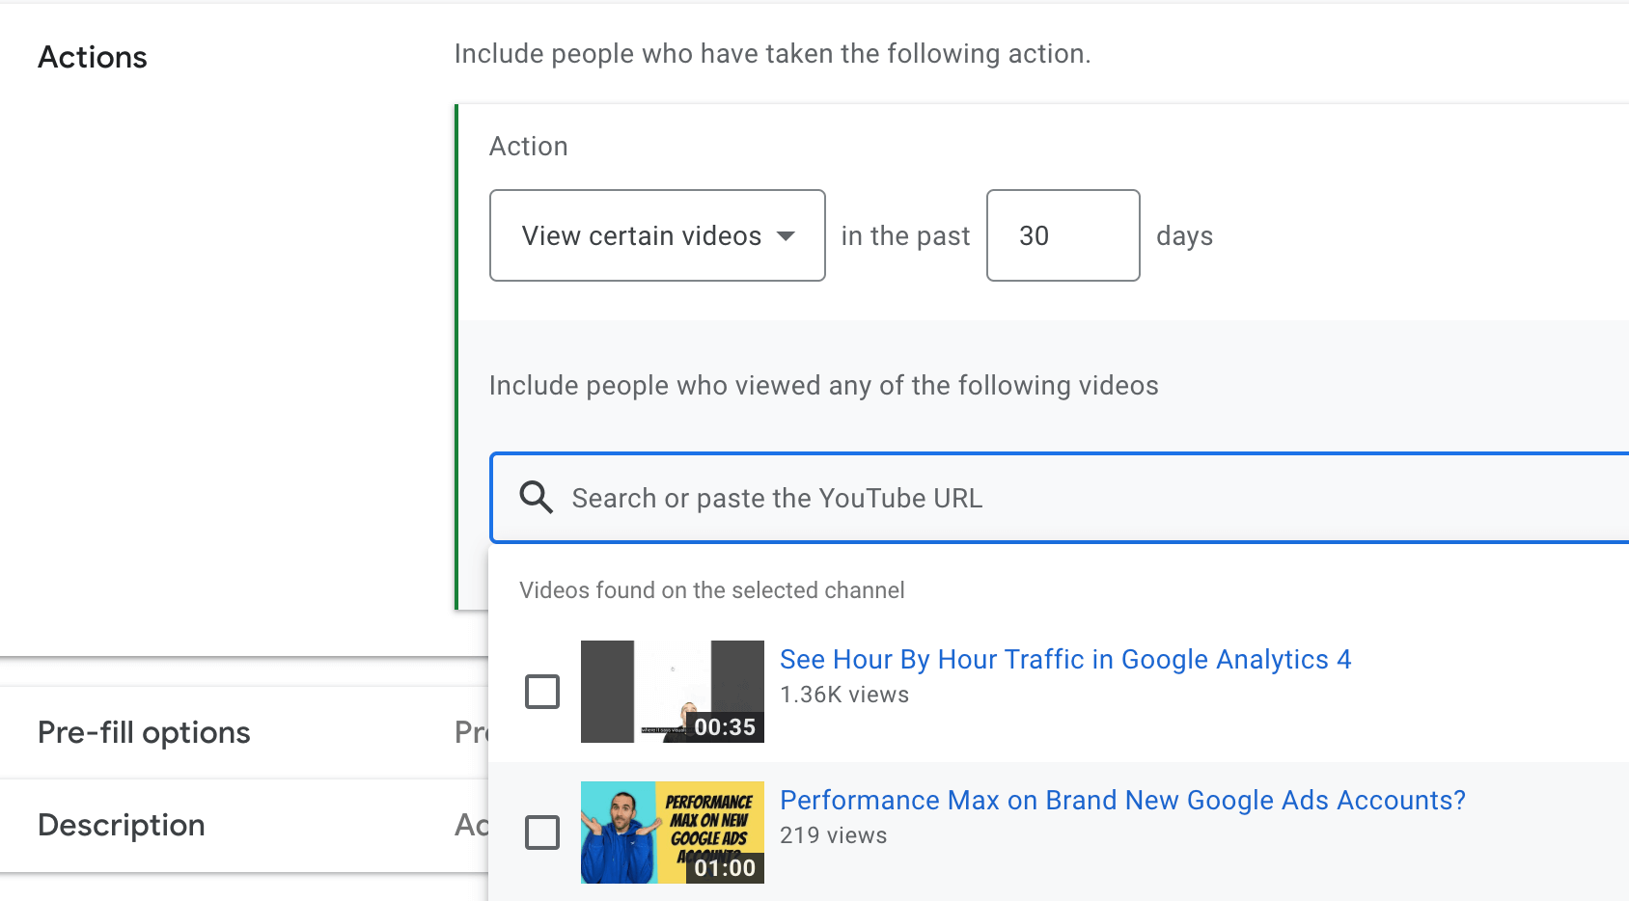This screenshot has width=1629, height=901.
Task: Open "Performance Max on Brand New Google Ads Accounts?" link
Action: point(1122,801)
